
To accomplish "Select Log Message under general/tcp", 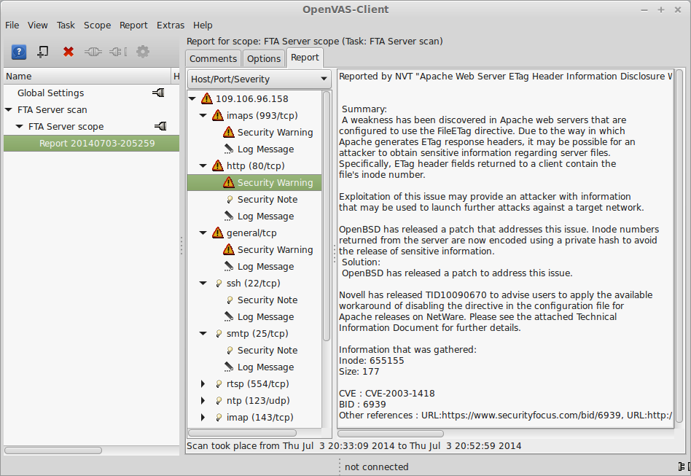I will 266,266.
